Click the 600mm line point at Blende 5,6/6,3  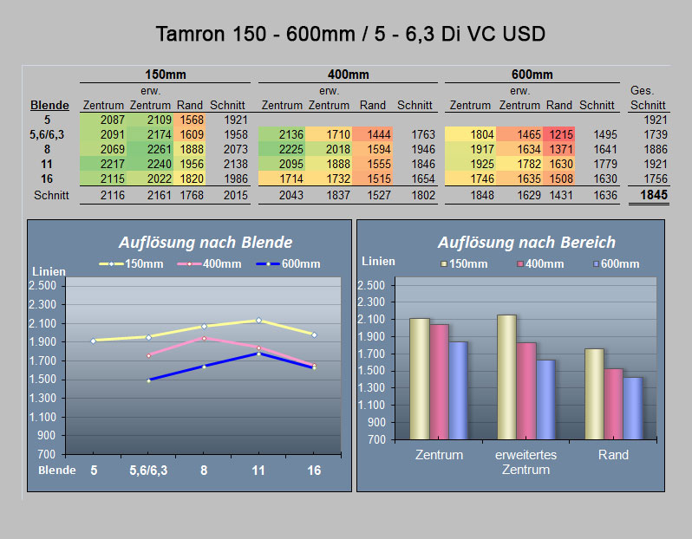coord(149,380)
